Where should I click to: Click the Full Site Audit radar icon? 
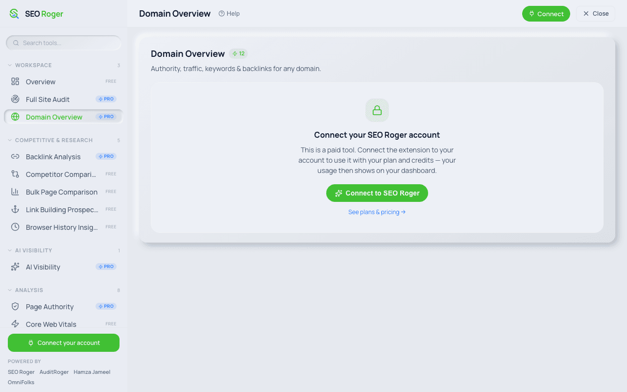15,99
